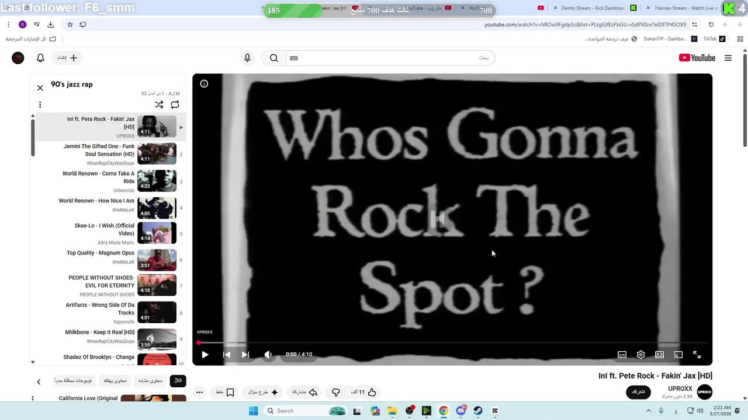748x420 pixels.
Task: Toggle playlist shuffle
Action: coord(159,105)
